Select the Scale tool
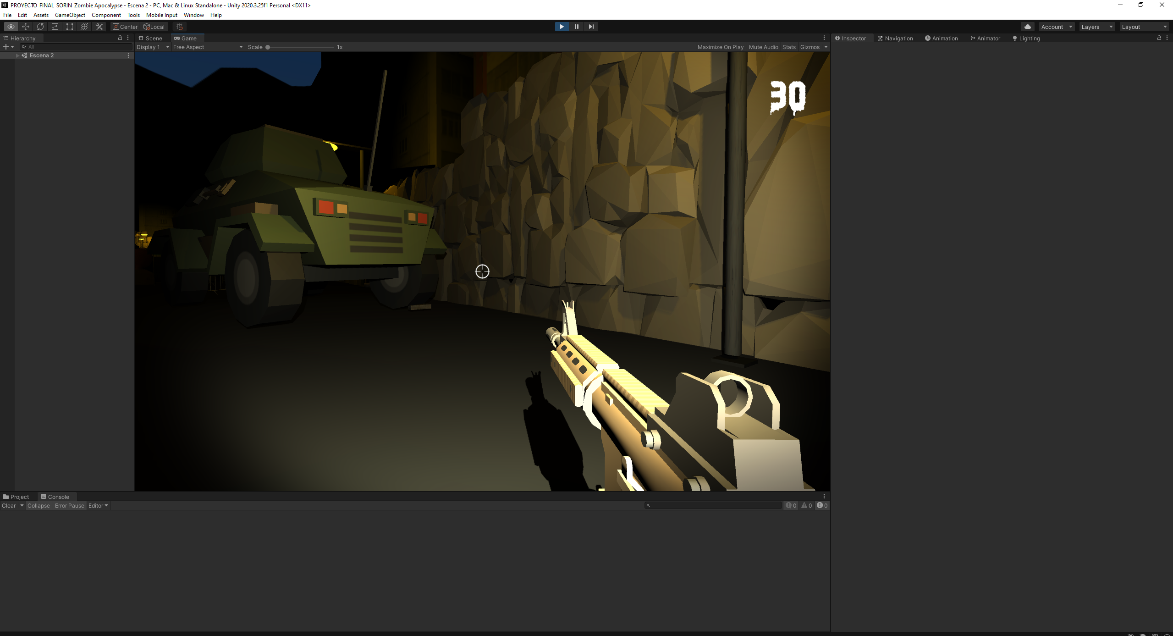This screenshot has width=1173, height=636. click(x=55, y=27)
